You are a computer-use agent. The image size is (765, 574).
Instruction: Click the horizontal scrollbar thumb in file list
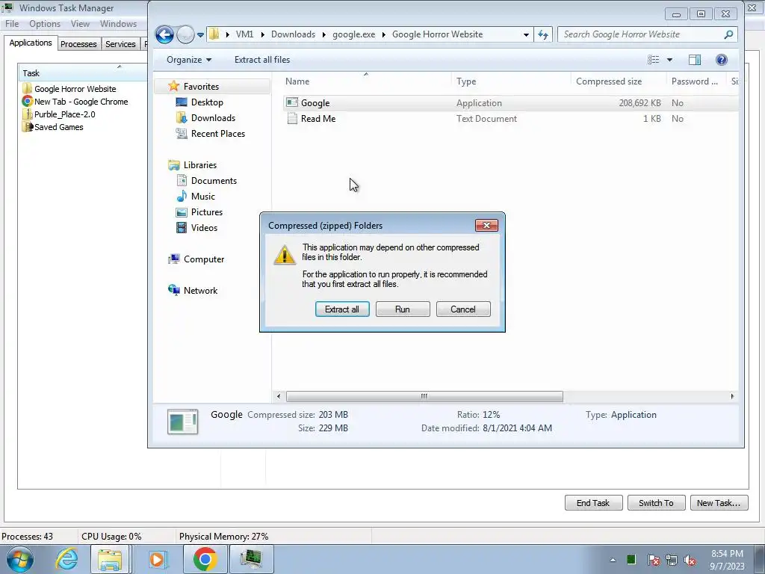tap(424, 396)
